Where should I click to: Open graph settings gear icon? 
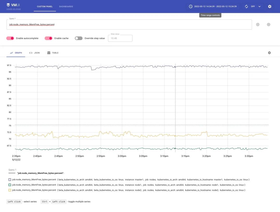pos(269,53)
